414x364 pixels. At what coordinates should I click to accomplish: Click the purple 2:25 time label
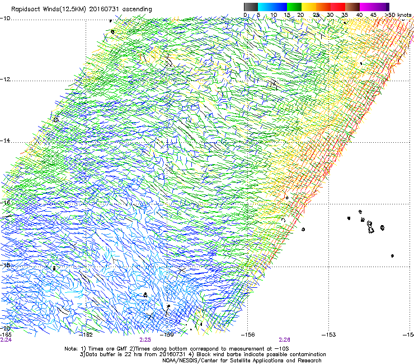[x=145, y=340]
